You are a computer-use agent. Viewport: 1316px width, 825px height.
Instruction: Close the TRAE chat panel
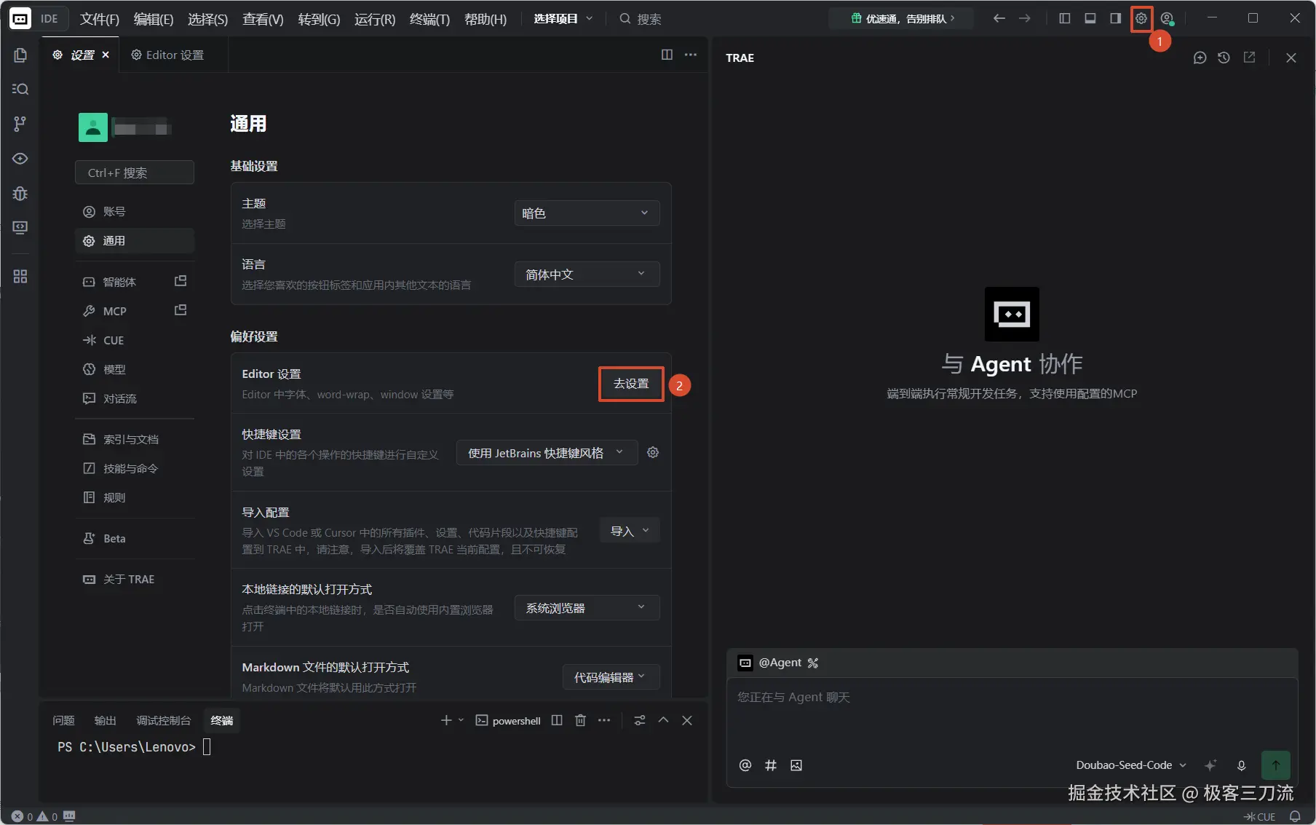(x=1291, y=58)
